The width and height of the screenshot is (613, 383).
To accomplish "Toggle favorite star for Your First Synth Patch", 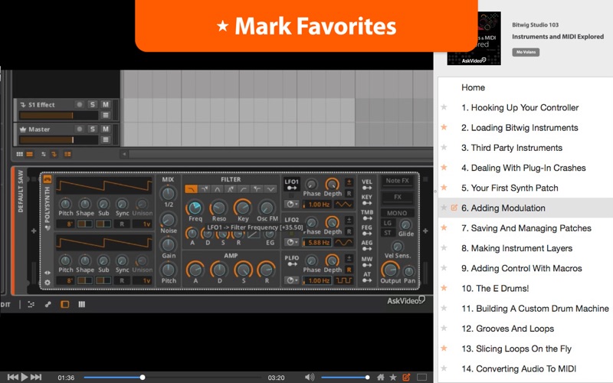I will 444,188.
